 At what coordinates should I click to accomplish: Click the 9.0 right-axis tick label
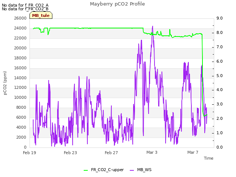(219, 18)
